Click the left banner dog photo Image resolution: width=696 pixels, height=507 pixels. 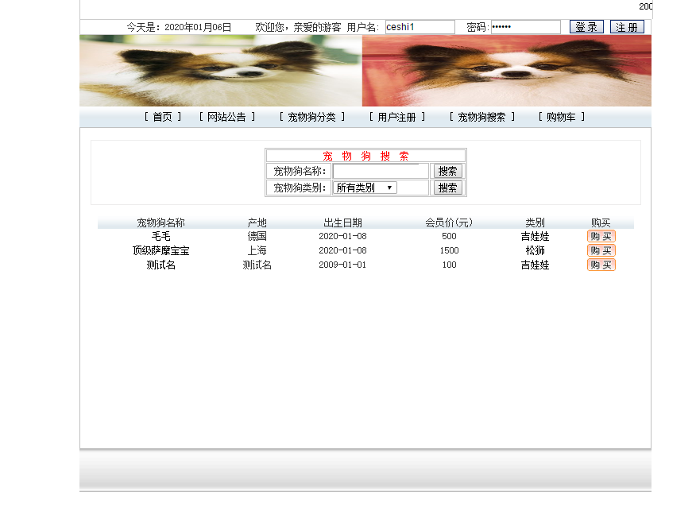point(221,71)
